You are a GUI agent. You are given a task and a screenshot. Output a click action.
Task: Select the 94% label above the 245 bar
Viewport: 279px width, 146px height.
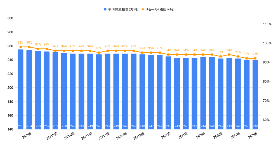point(168,50)
